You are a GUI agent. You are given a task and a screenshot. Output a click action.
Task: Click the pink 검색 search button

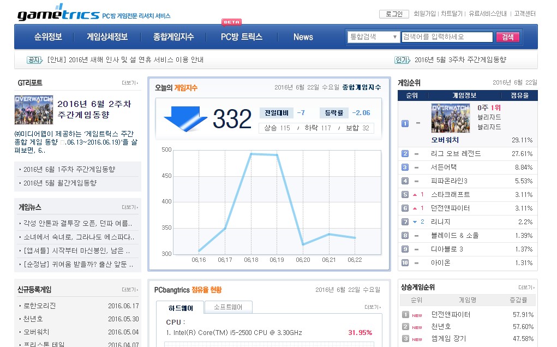507,37
